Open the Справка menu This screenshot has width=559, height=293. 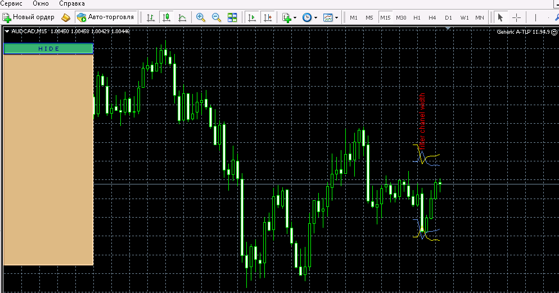click(x=72, y=3)
